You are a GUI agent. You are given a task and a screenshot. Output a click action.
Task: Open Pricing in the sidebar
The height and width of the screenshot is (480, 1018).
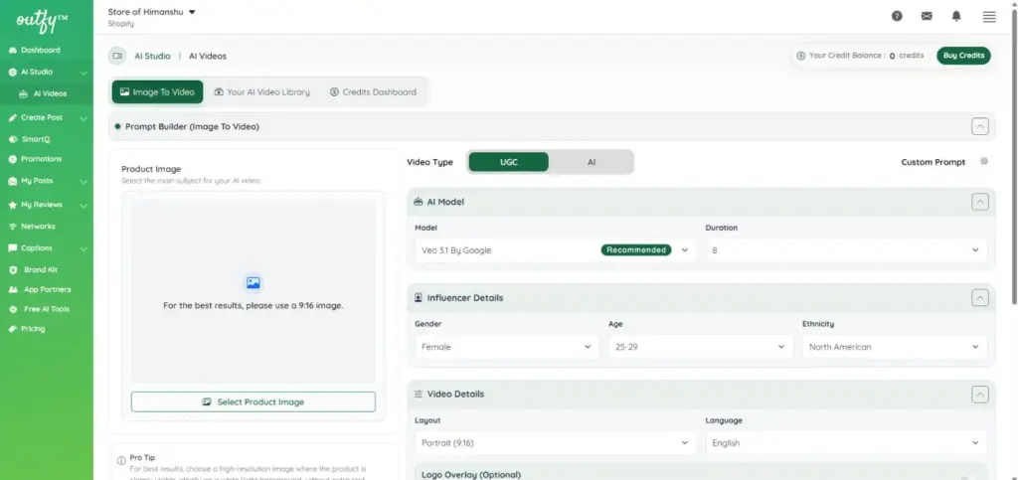(x=33, y=329)
